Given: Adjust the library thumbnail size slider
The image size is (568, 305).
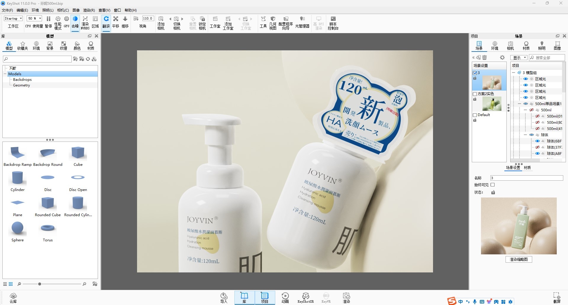Looking at the screenshot, I should pyautogui.click(x=40, y=284).
